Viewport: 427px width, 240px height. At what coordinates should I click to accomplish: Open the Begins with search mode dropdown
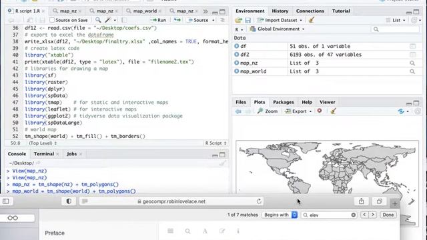(280, 215)
